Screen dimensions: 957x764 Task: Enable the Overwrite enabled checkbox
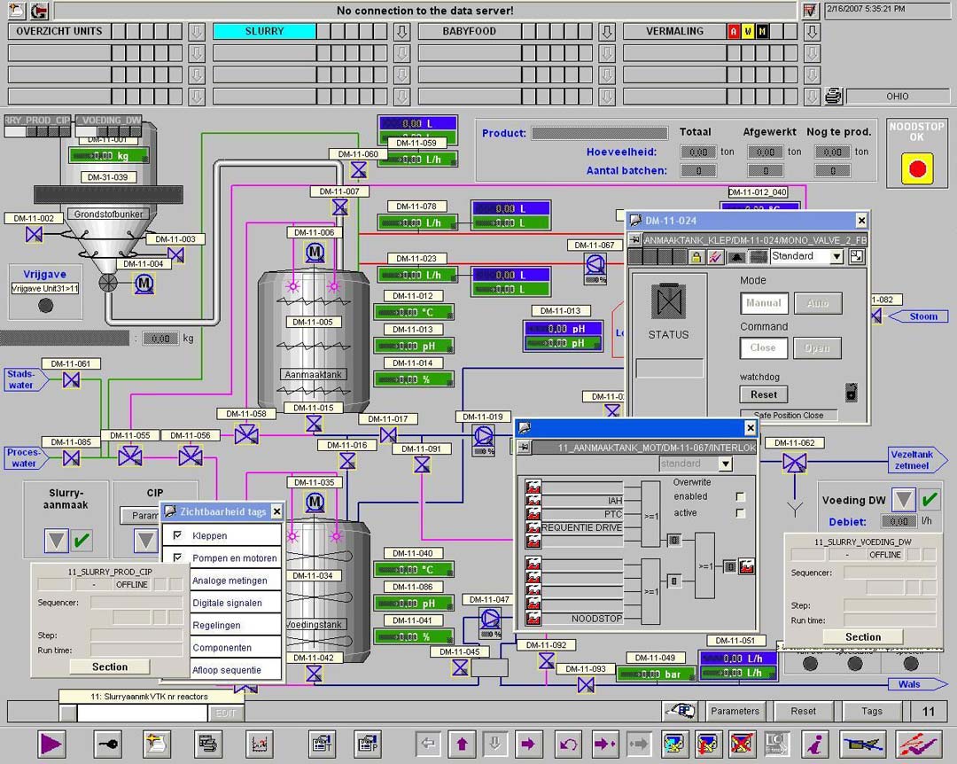coord(741,497)
